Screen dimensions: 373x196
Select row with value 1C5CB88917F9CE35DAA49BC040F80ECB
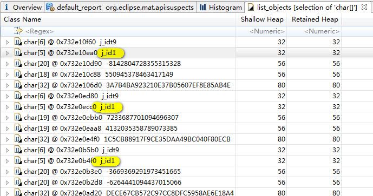tap(127, 139)
